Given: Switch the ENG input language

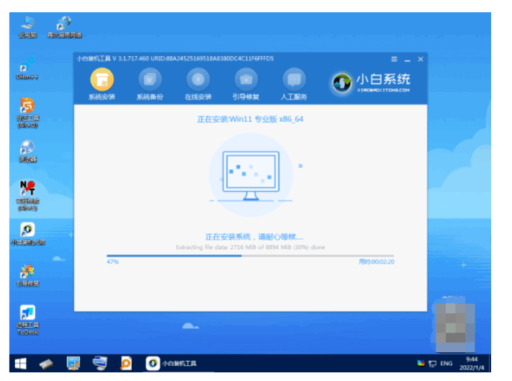Looking at the screenshot, I should click(446, 364).
